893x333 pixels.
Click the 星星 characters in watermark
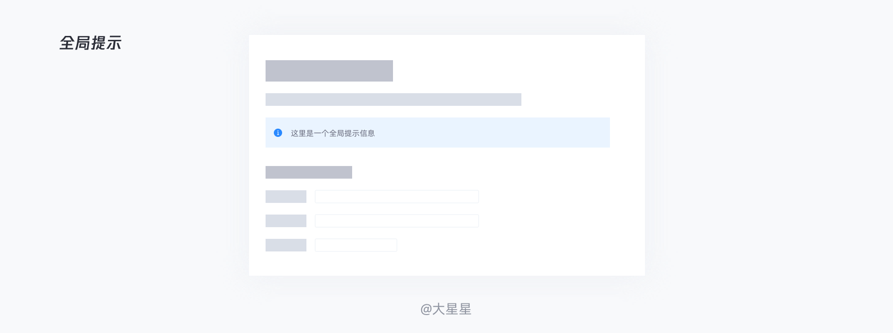coord(459,309)
